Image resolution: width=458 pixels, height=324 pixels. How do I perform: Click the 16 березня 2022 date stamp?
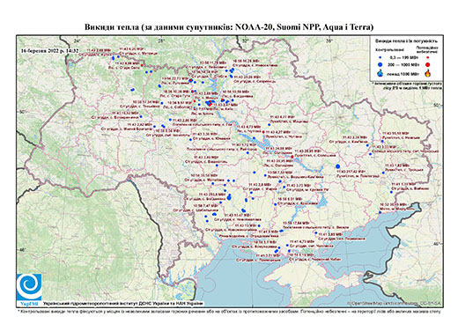click(50, 50)
